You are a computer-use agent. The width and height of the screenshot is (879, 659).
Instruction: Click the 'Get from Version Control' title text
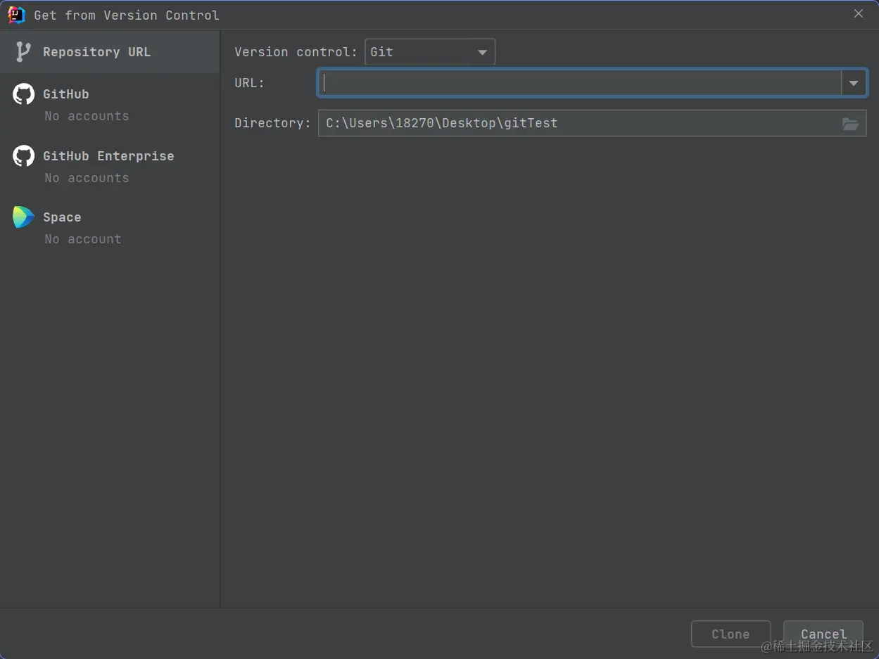tap(127, 15)
